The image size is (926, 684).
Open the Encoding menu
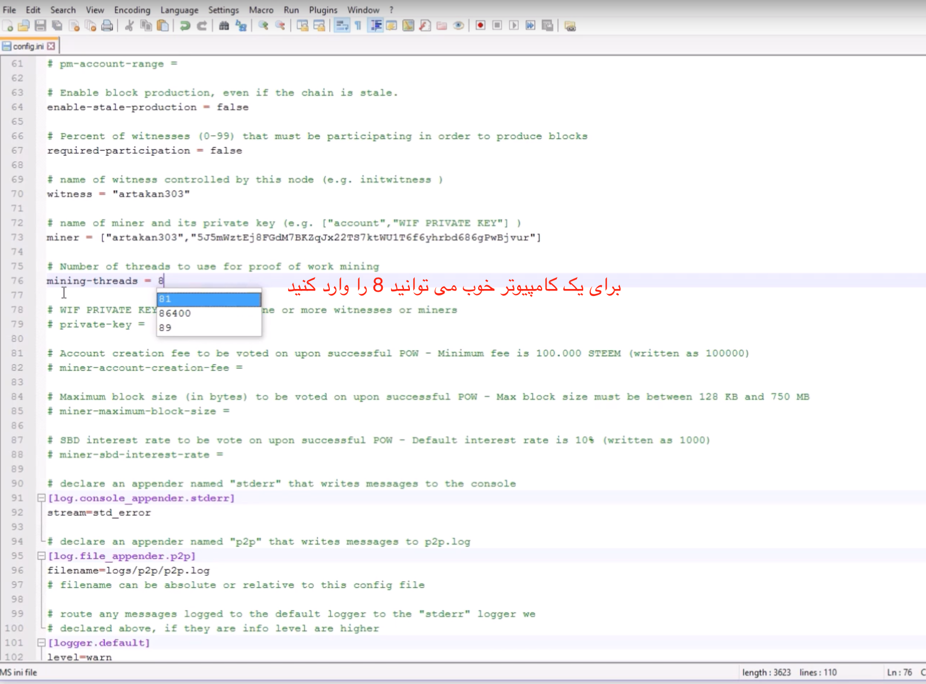[132, 10]
